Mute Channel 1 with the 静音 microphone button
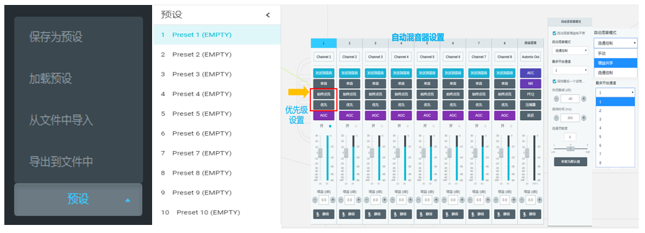645x233 pixels. pyautogui.click(x=323, y=214)
